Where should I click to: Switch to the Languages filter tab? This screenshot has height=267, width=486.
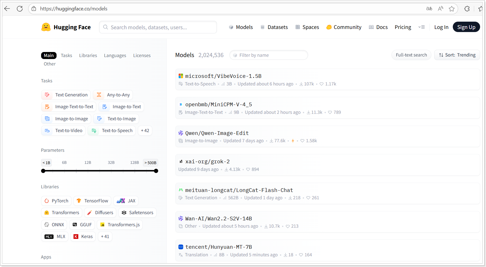coord(115,56)
